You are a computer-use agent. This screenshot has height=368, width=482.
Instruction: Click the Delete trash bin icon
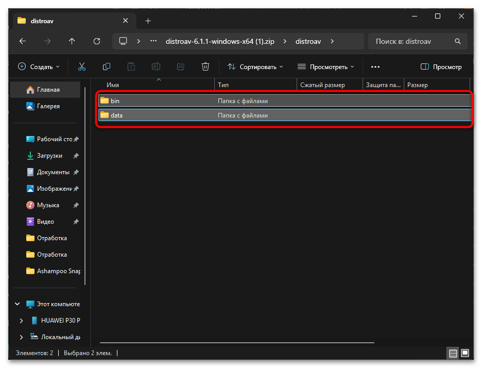click(205, 66)
